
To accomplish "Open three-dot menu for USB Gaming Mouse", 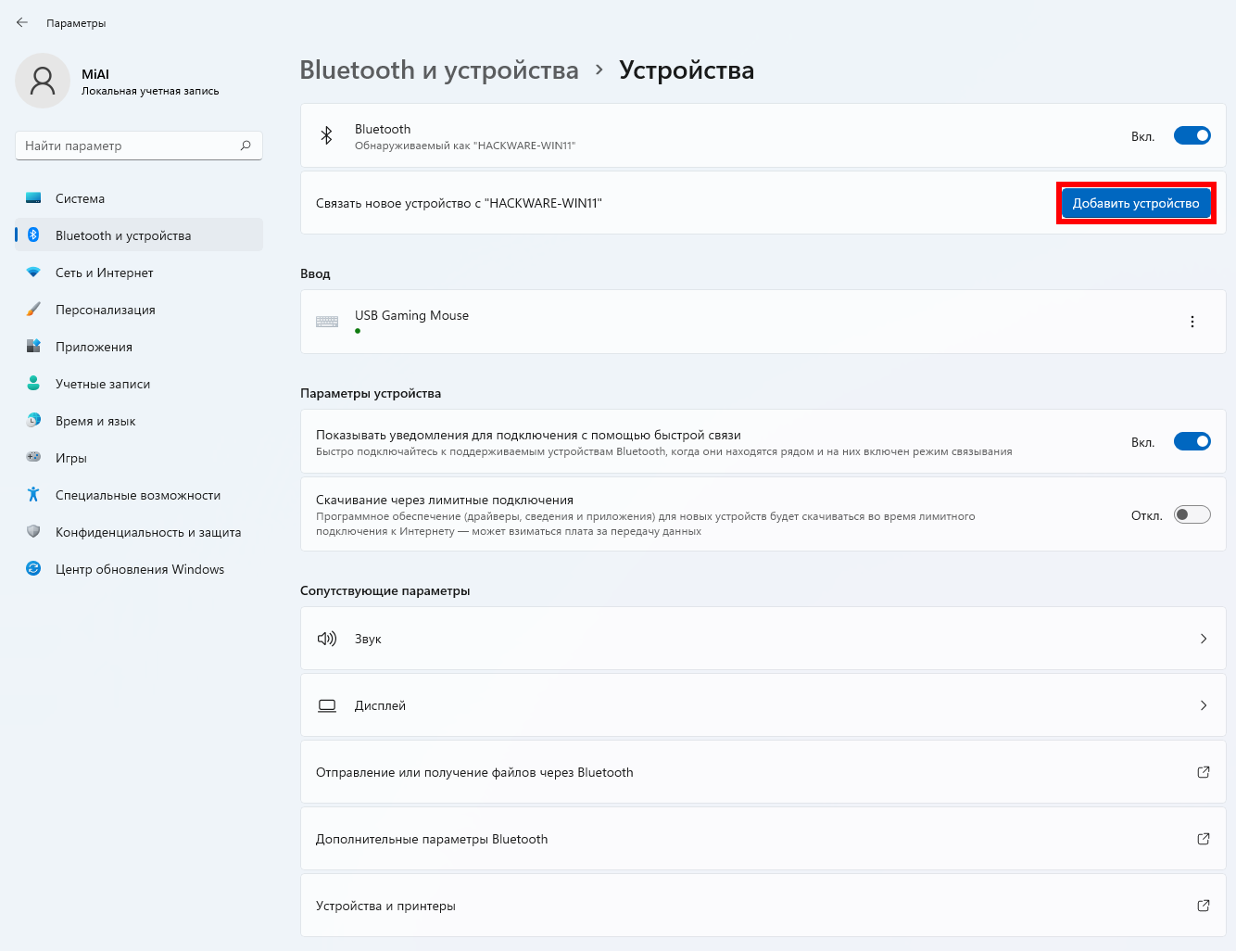I will click(1192, 322).
